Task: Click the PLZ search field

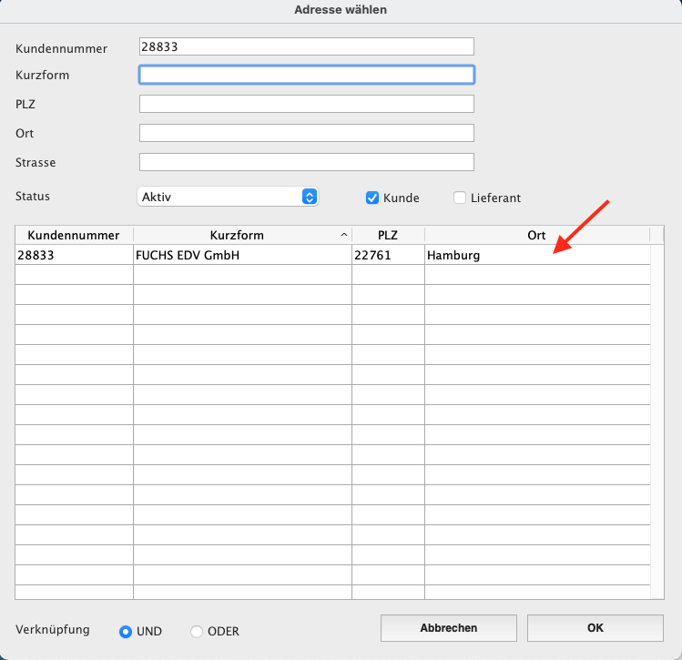Action: pyautogui.click(x=306, y=104)
